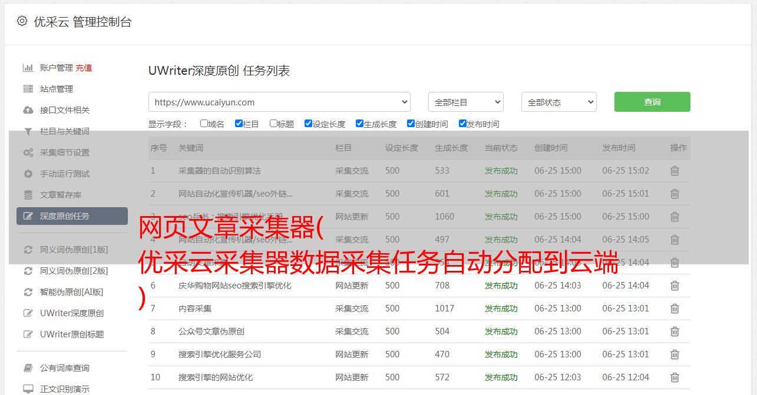Click the bar chart icon for 账户管理
Image resolution: width=757 pixels, height=395 pixels.
(x=28, y=68)
